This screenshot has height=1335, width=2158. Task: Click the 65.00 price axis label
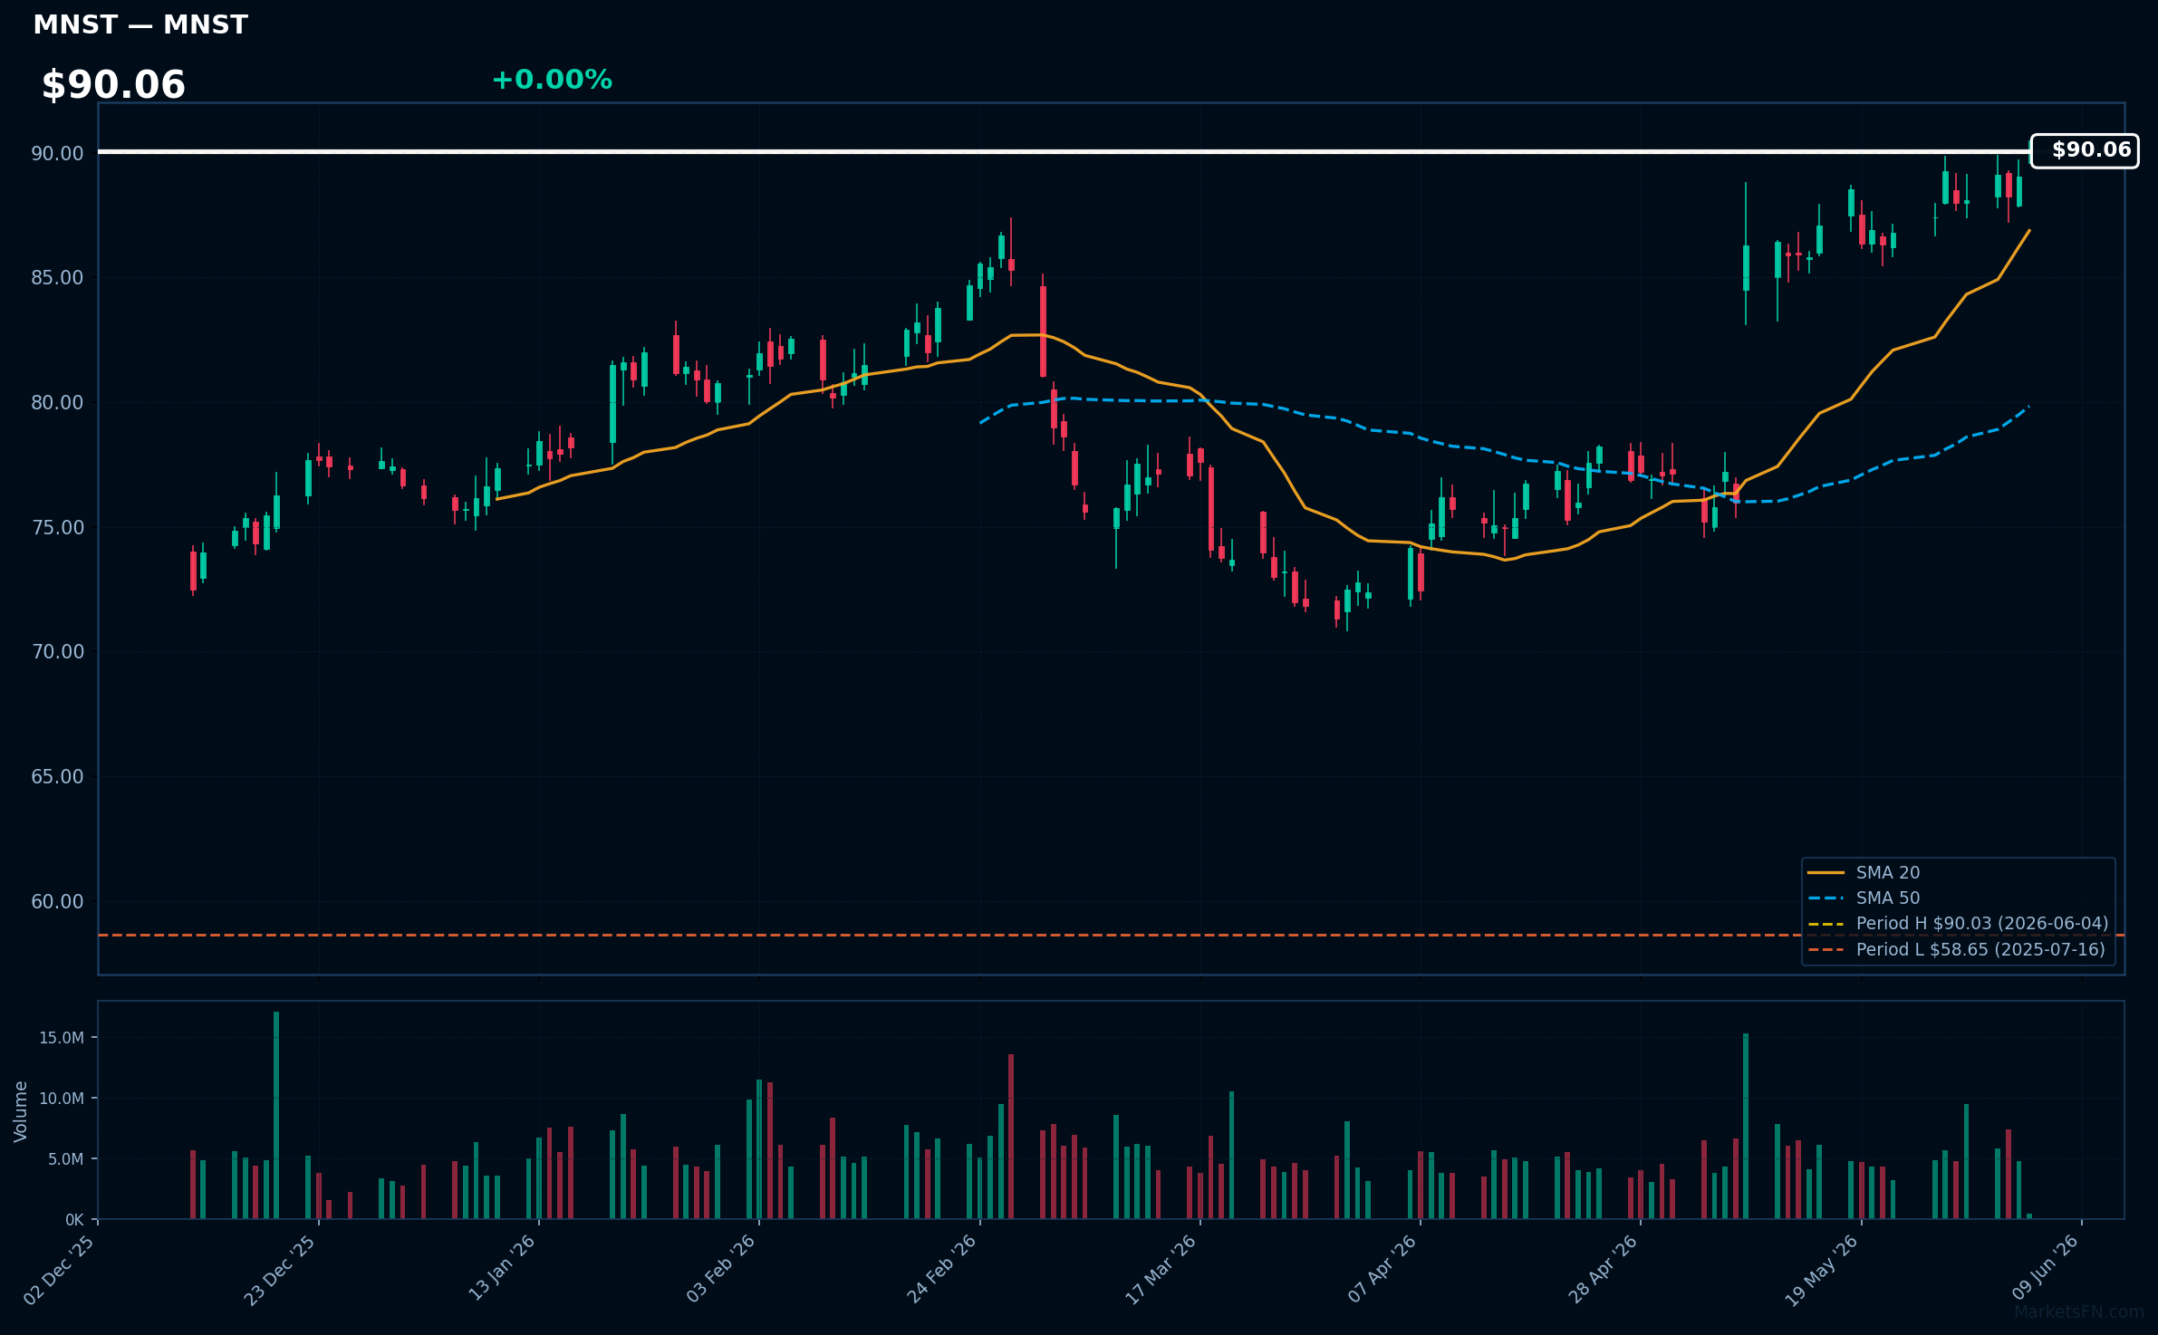pos(57,776)
